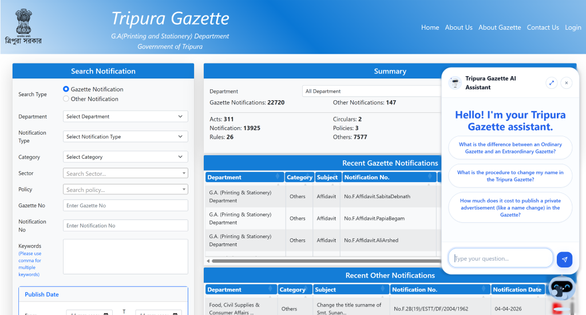Go to the Home page

click(430, 27)
